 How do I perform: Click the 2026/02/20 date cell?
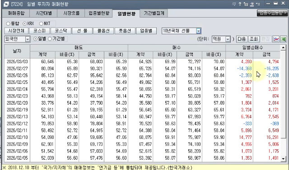17,103
